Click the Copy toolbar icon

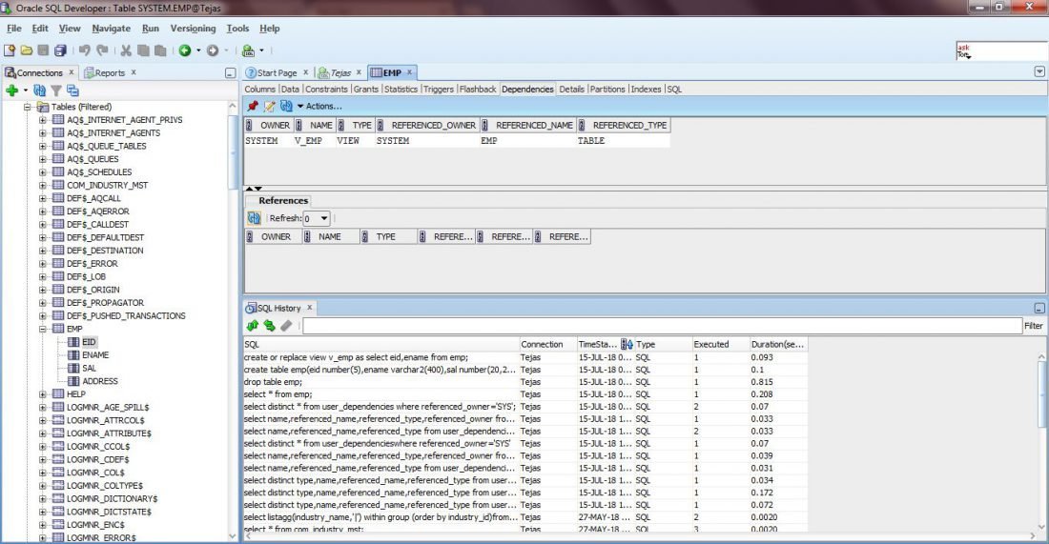pos(143,50)
